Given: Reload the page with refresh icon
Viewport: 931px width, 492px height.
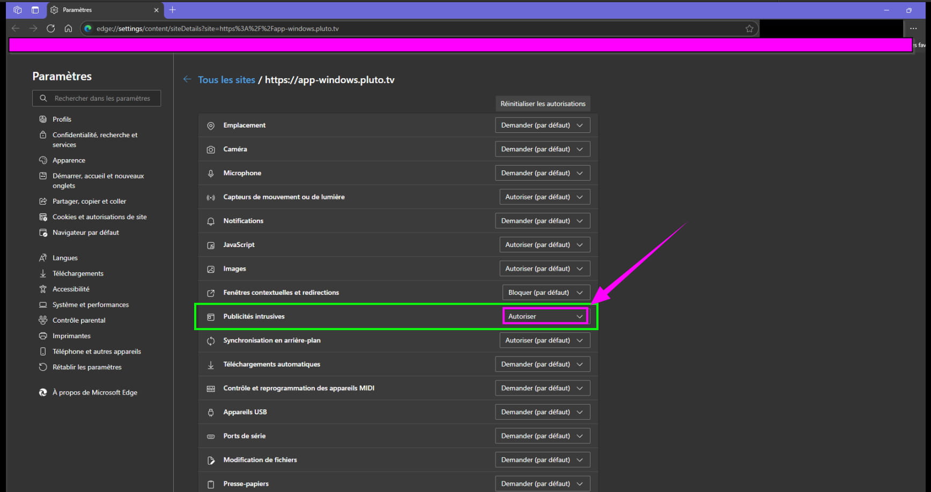Looking at the screenshot, I should pyautogui.click(x=51, y=28).
